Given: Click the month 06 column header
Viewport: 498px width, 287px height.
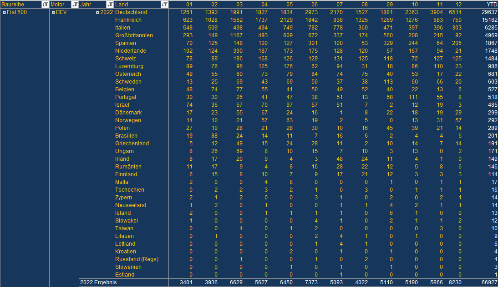Looking at the screenshot, I should 315,4.
